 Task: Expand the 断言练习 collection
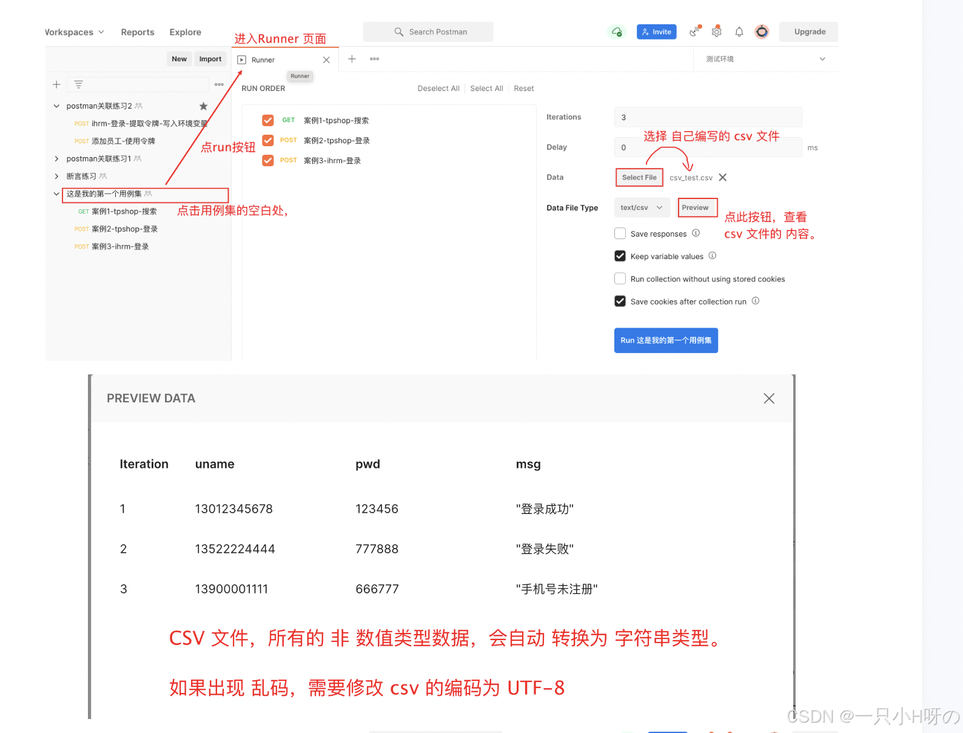(x=56, y=177)
